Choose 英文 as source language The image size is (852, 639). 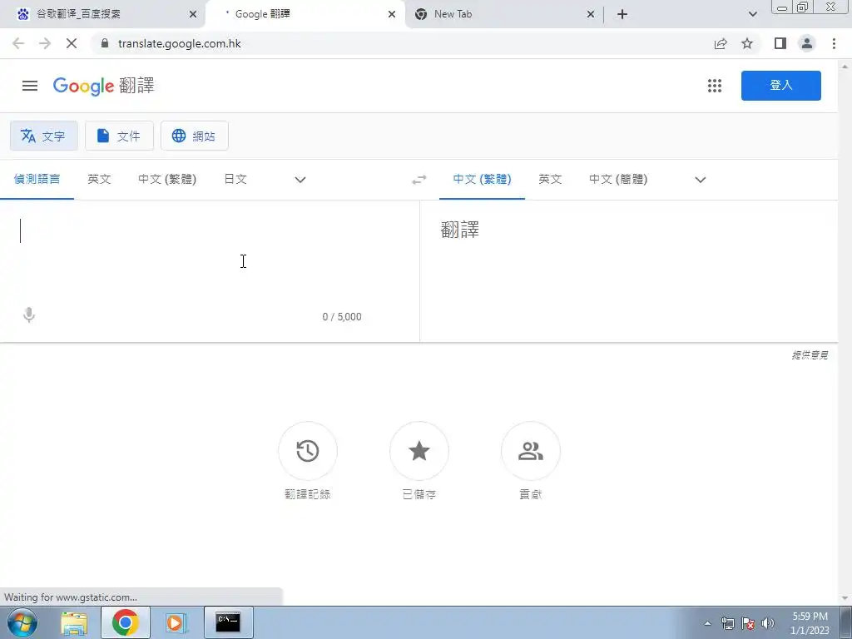100,180
